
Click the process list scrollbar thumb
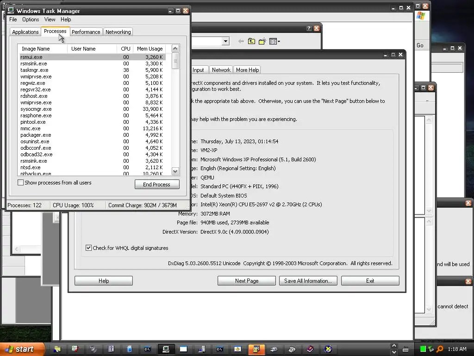click(x=175, y=61)
